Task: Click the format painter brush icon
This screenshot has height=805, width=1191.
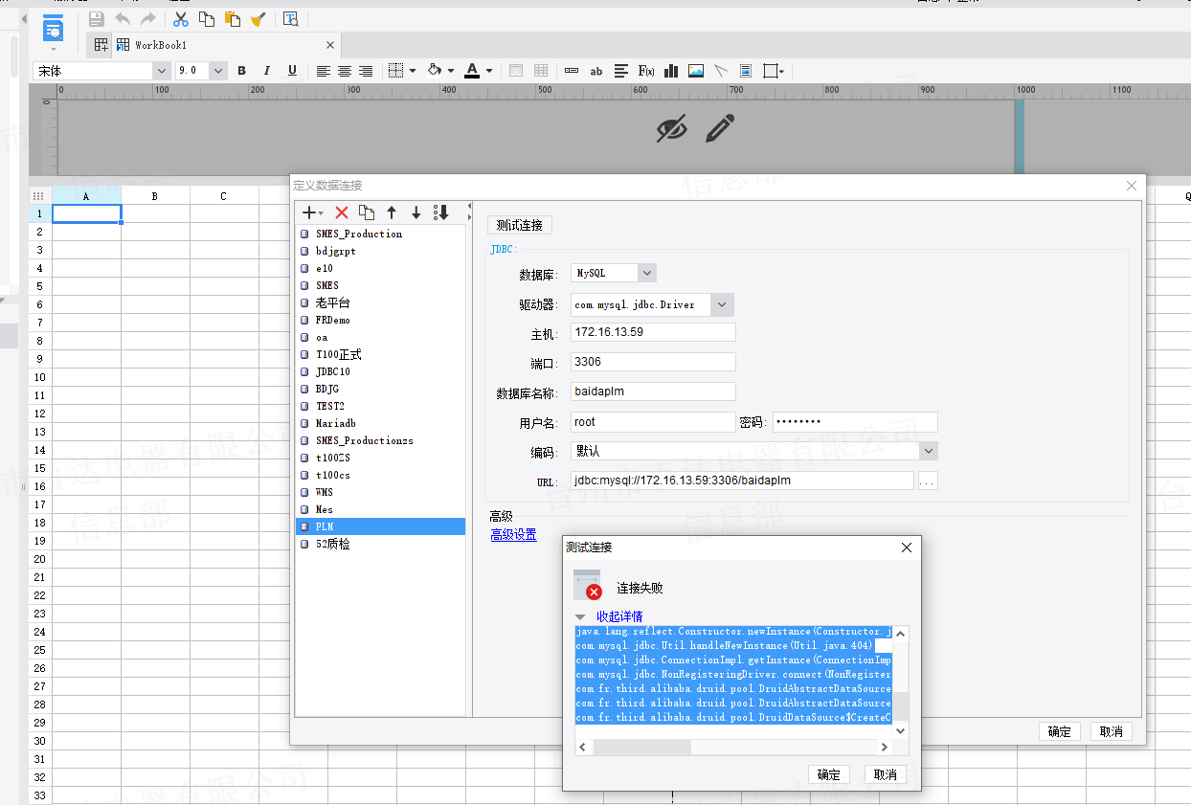Action: [258, 19]
